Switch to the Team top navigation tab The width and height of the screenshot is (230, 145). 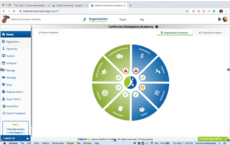click(x=123, y=20)
